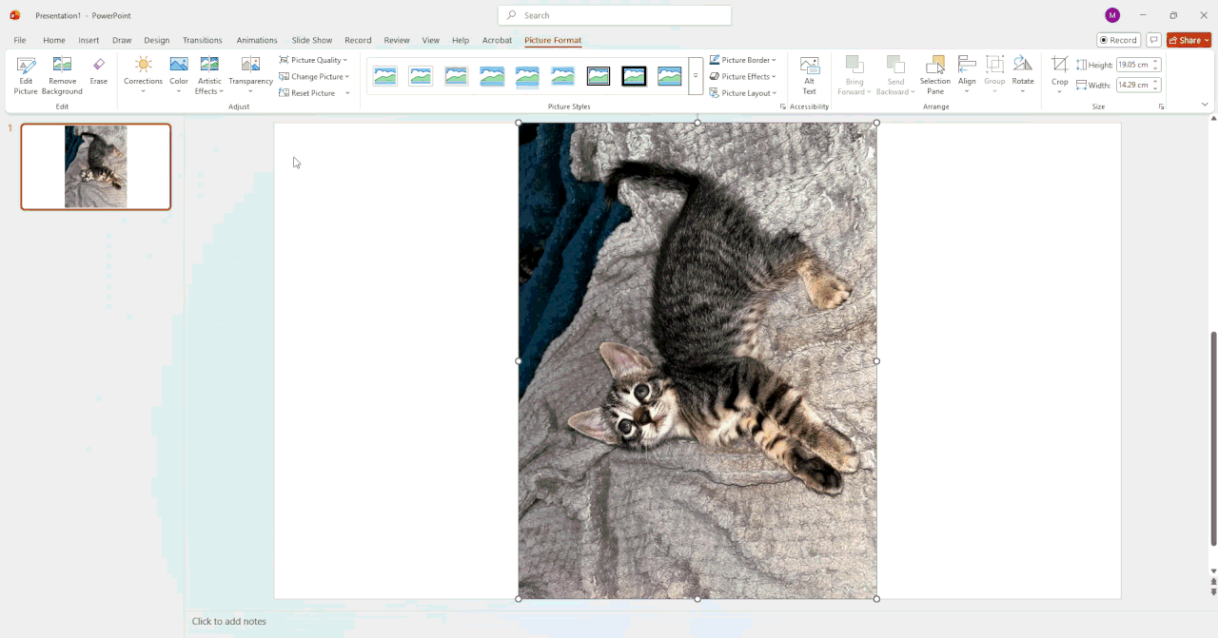Viewport: 1218px width, 638px height.
Task: Open the user account avatar
Action: click(x=1112, y=15)
